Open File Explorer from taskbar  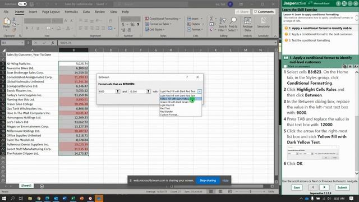click(x=30, y=198)
